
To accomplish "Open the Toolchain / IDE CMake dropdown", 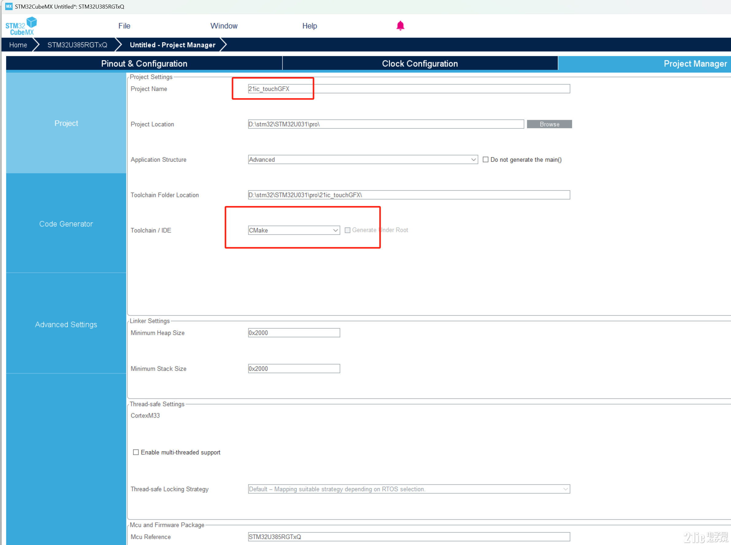I will (x=294, y=230).
